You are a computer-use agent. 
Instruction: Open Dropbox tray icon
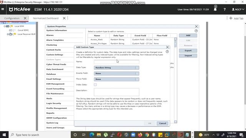(218, 135)
